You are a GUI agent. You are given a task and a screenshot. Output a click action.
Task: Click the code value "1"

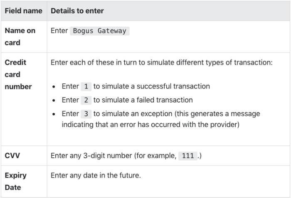(x=86, y=86)
